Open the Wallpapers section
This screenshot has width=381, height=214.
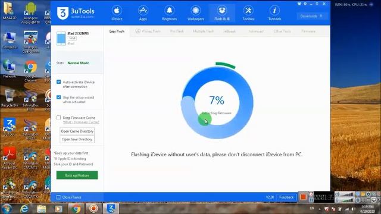pos(196,13)
